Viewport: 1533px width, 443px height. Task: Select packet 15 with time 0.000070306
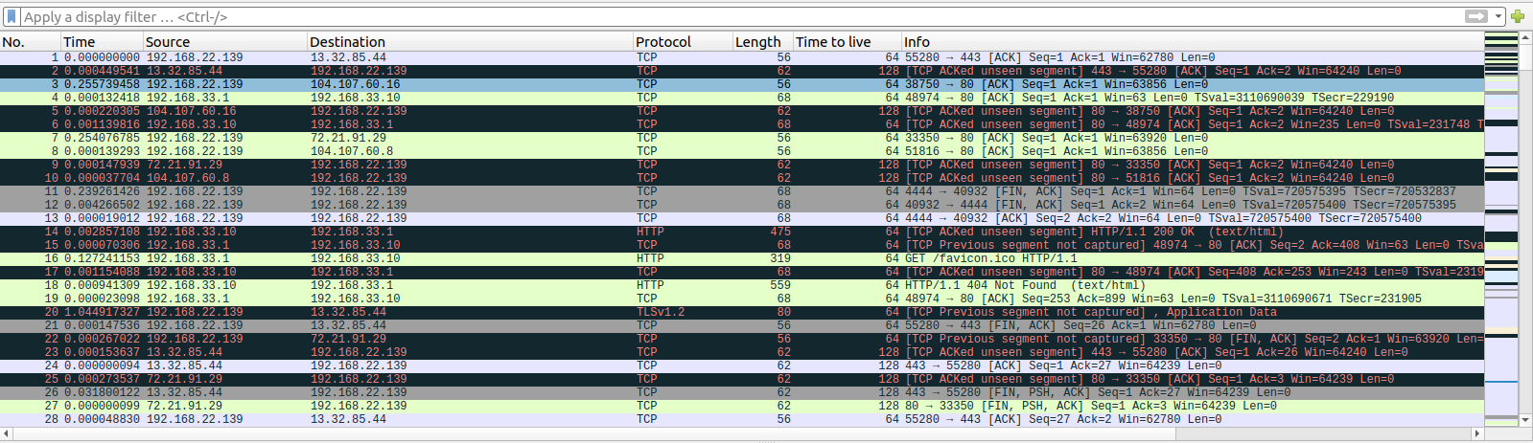741,245
